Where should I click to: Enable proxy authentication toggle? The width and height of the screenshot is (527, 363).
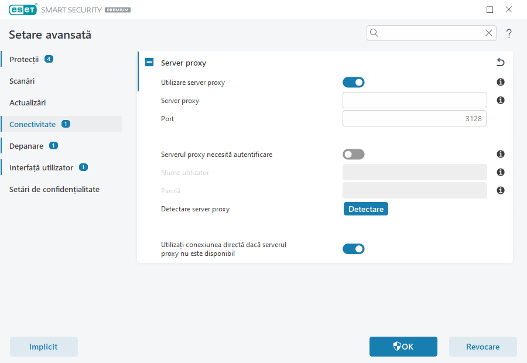(x=354, y=154)
